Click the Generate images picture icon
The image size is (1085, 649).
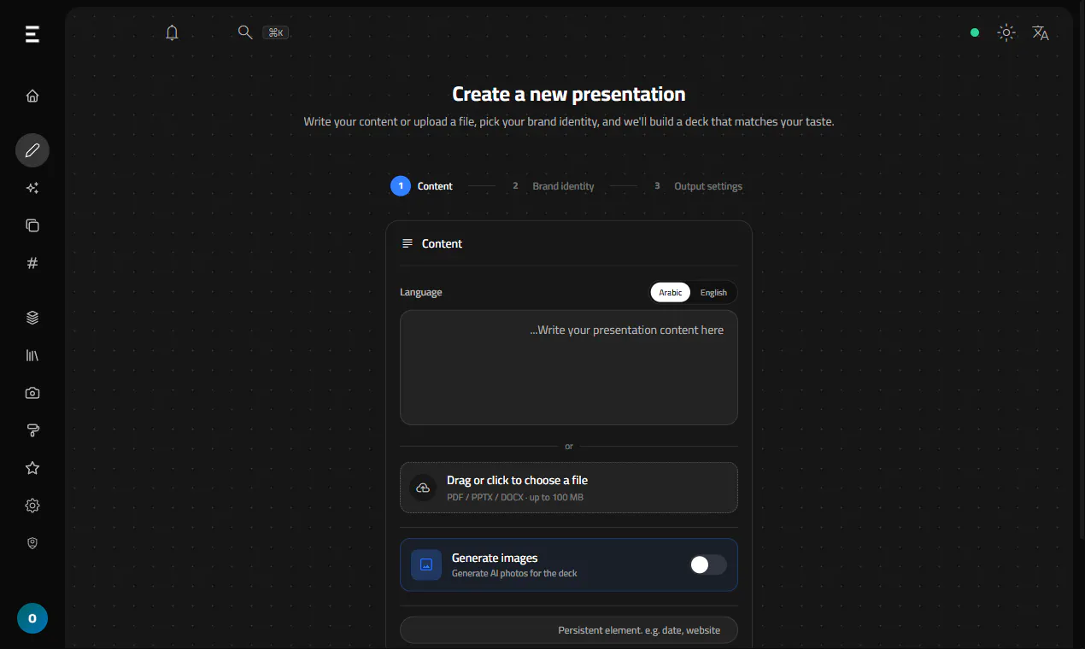pos(426,564)
